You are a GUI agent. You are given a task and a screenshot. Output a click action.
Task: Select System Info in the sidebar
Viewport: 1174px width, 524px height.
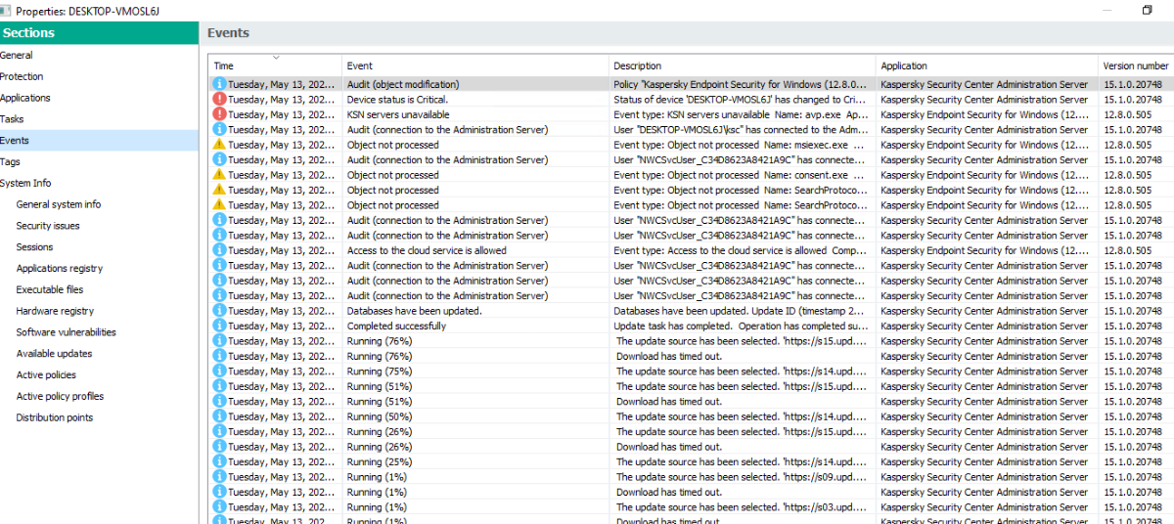25,183
